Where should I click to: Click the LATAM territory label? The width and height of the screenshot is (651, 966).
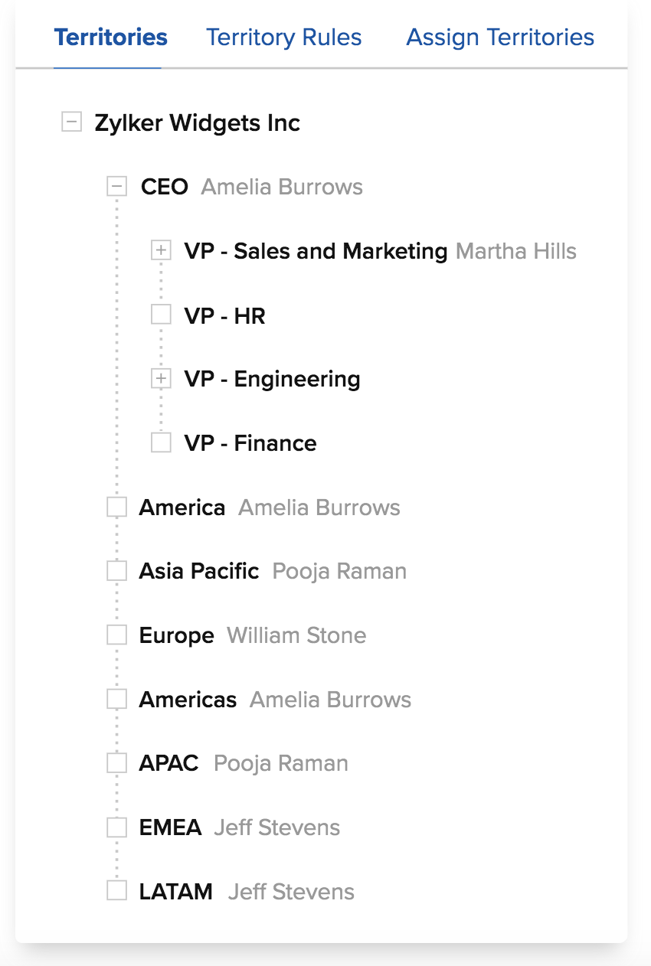pos(175,892)
